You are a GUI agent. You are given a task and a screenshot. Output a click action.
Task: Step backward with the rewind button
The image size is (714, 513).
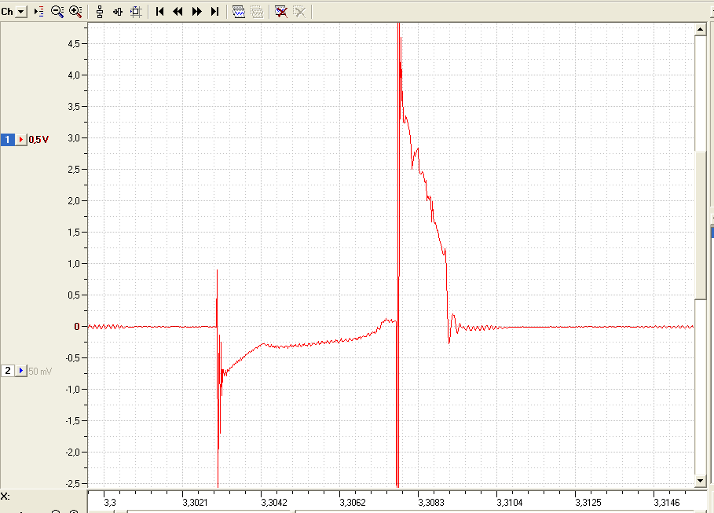click(x=178, y=11)
